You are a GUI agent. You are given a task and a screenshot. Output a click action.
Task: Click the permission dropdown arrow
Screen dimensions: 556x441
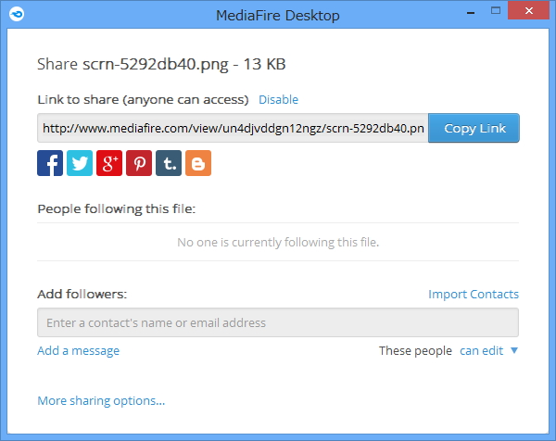click(x=513, y=351)
